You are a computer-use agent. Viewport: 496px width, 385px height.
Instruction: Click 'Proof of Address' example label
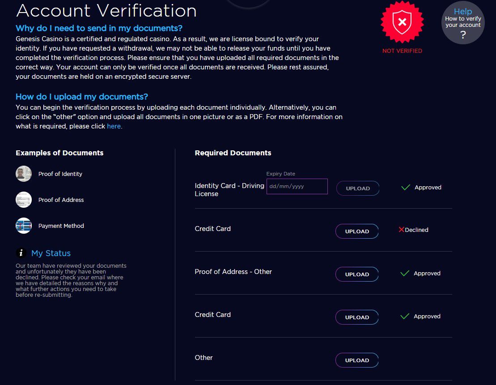pyautogui.click(x=61, y=200)
